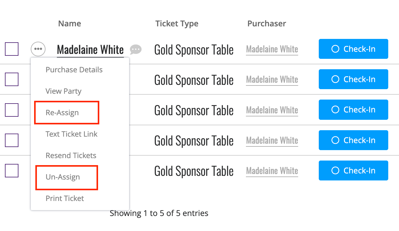Select the checkbox in the first row

pyautogui.click(x=12, y=49)
